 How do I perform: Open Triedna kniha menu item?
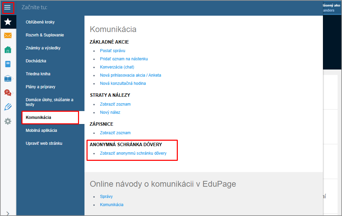pyautogui.click(x=38, y=74)
